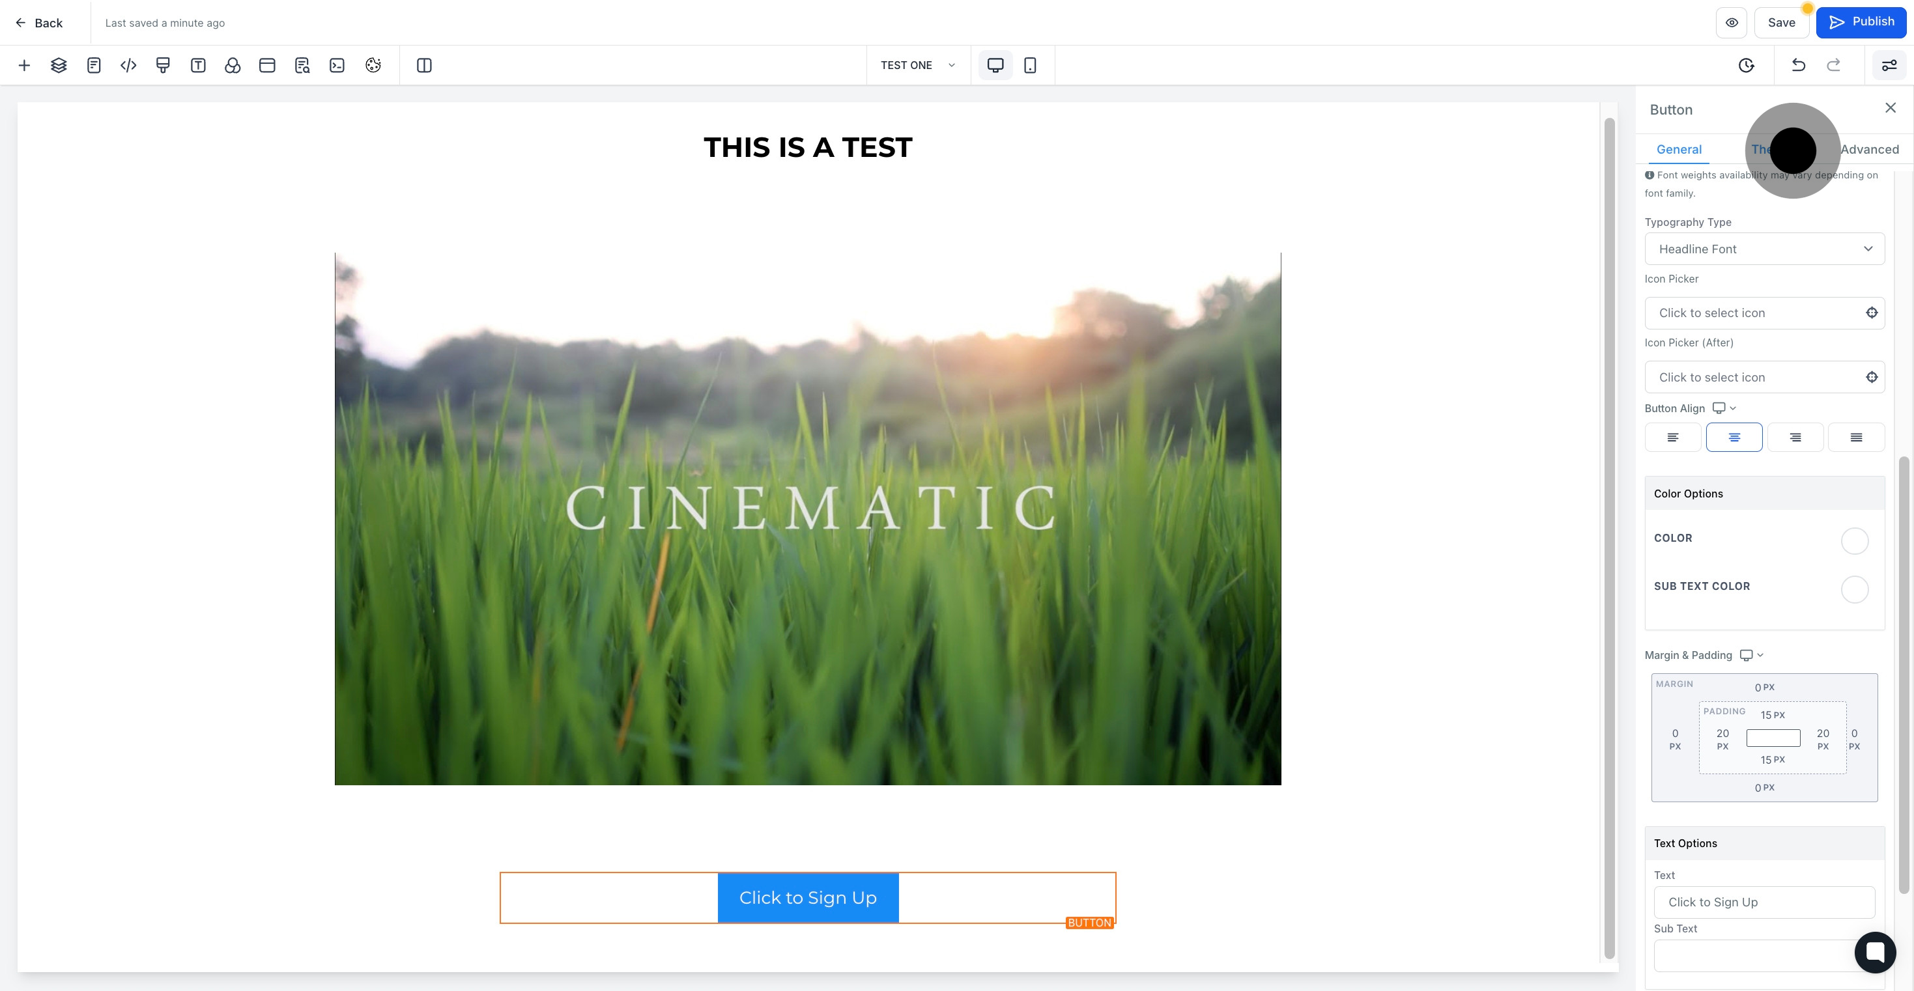Image resolution: width=1914 pixels, height=991 pixels.
Task: Toggle the settings sliders panel icon
Action: coord(1889,65)
